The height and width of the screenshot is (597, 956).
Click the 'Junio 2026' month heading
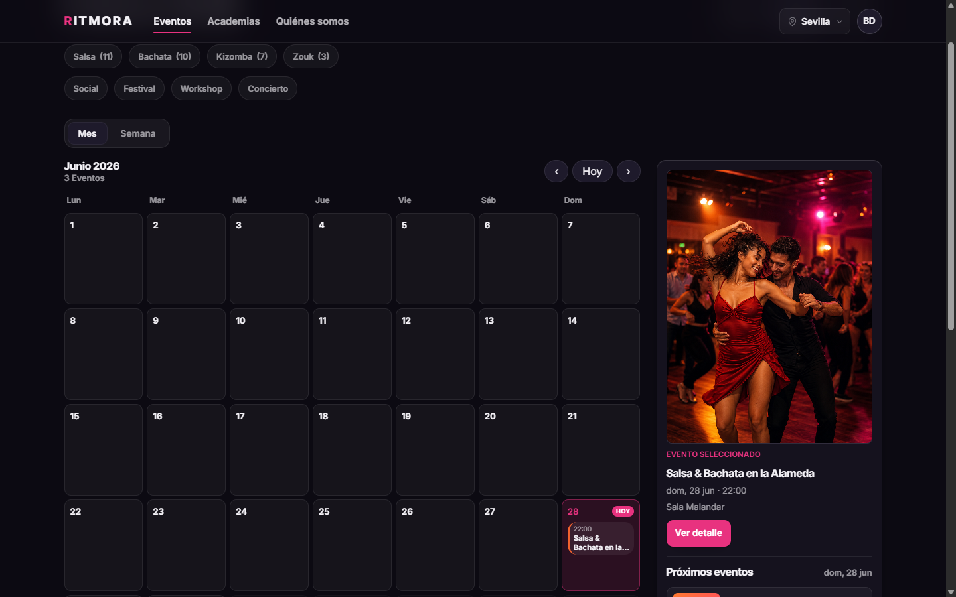click(x=92, y=166)
